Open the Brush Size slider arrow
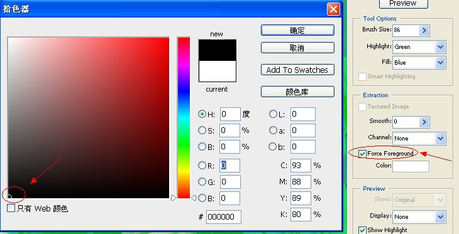The image size is (459, 234). [x=424, y=30]
